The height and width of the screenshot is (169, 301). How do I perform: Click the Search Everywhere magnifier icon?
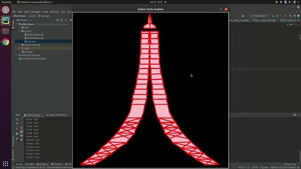coord(291,16)
